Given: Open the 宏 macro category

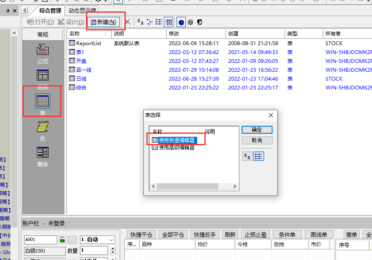Looking at the screenshot, I should tap(43, 131).
